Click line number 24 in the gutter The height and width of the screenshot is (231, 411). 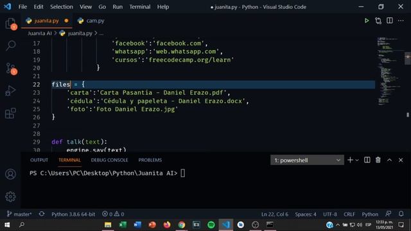point(37,101)
